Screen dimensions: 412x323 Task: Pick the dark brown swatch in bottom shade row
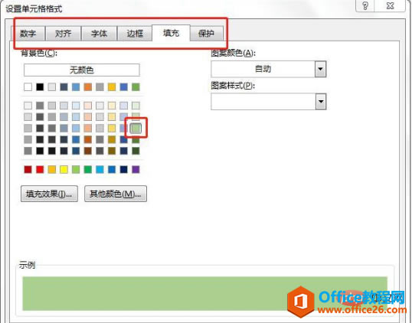click(x=88, y=151)
